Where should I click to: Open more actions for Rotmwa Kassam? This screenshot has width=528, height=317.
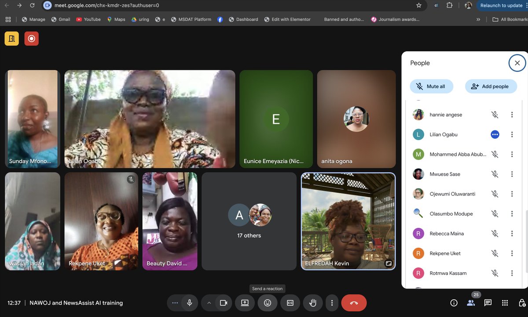(512, 273)
